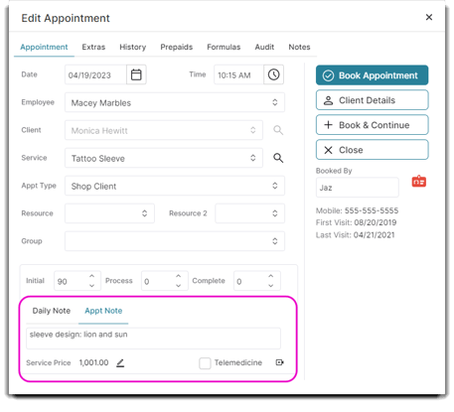Enable the Telemedicine checkbox

pos(205,363)
